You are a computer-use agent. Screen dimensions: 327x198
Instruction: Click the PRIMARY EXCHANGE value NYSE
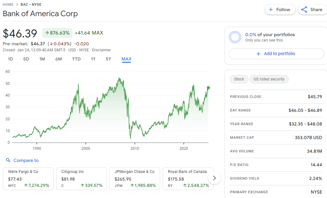(316, 192)
